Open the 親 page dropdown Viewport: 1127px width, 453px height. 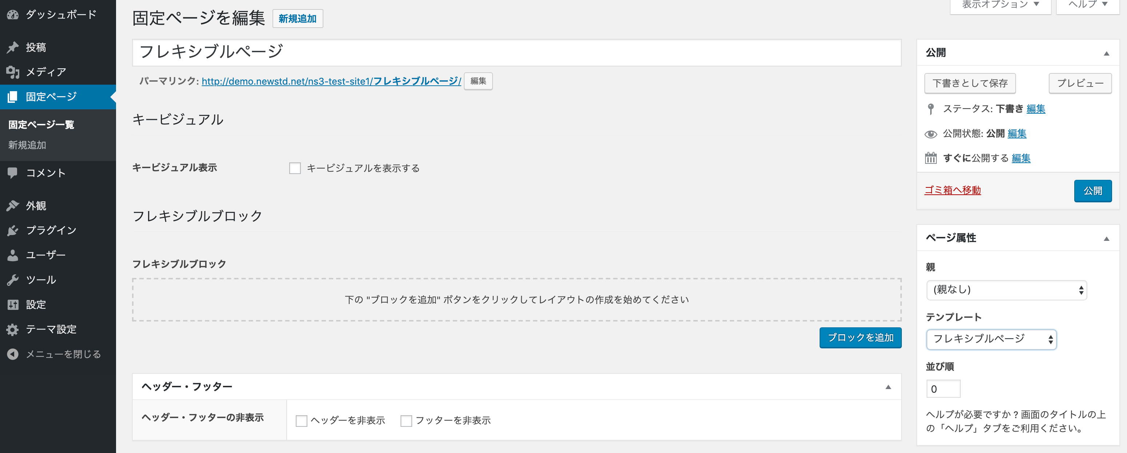1006,290
